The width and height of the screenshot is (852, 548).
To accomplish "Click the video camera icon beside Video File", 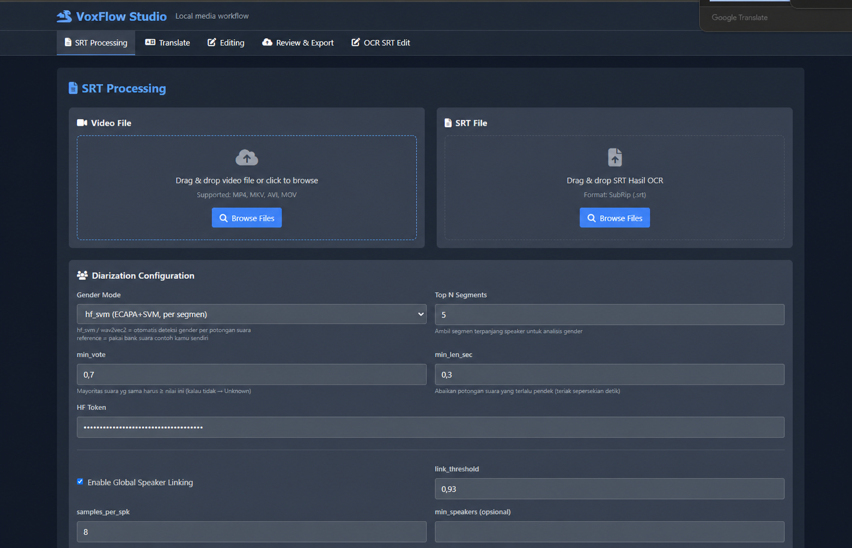I will click(x=82, y=123).
